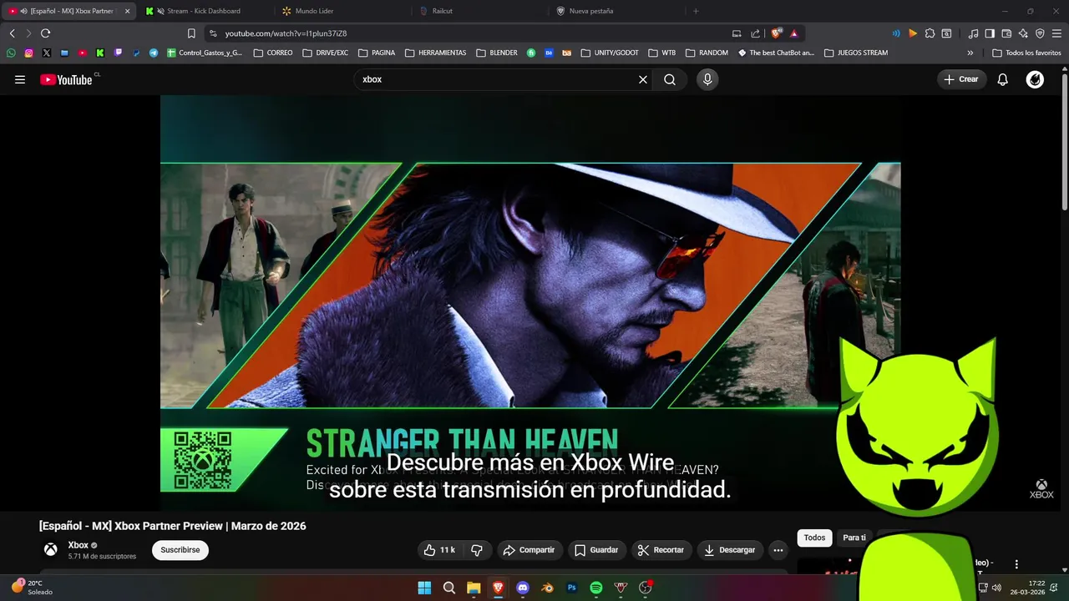Open the UNITY/GODOT bookmark folder
Screen dimensions: 1069x601
tap(610, 53)
